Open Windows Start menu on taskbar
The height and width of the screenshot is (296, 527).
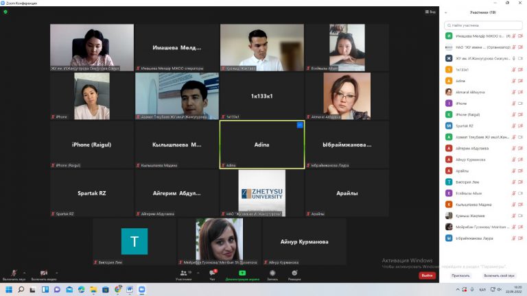[x=7, y=290]
